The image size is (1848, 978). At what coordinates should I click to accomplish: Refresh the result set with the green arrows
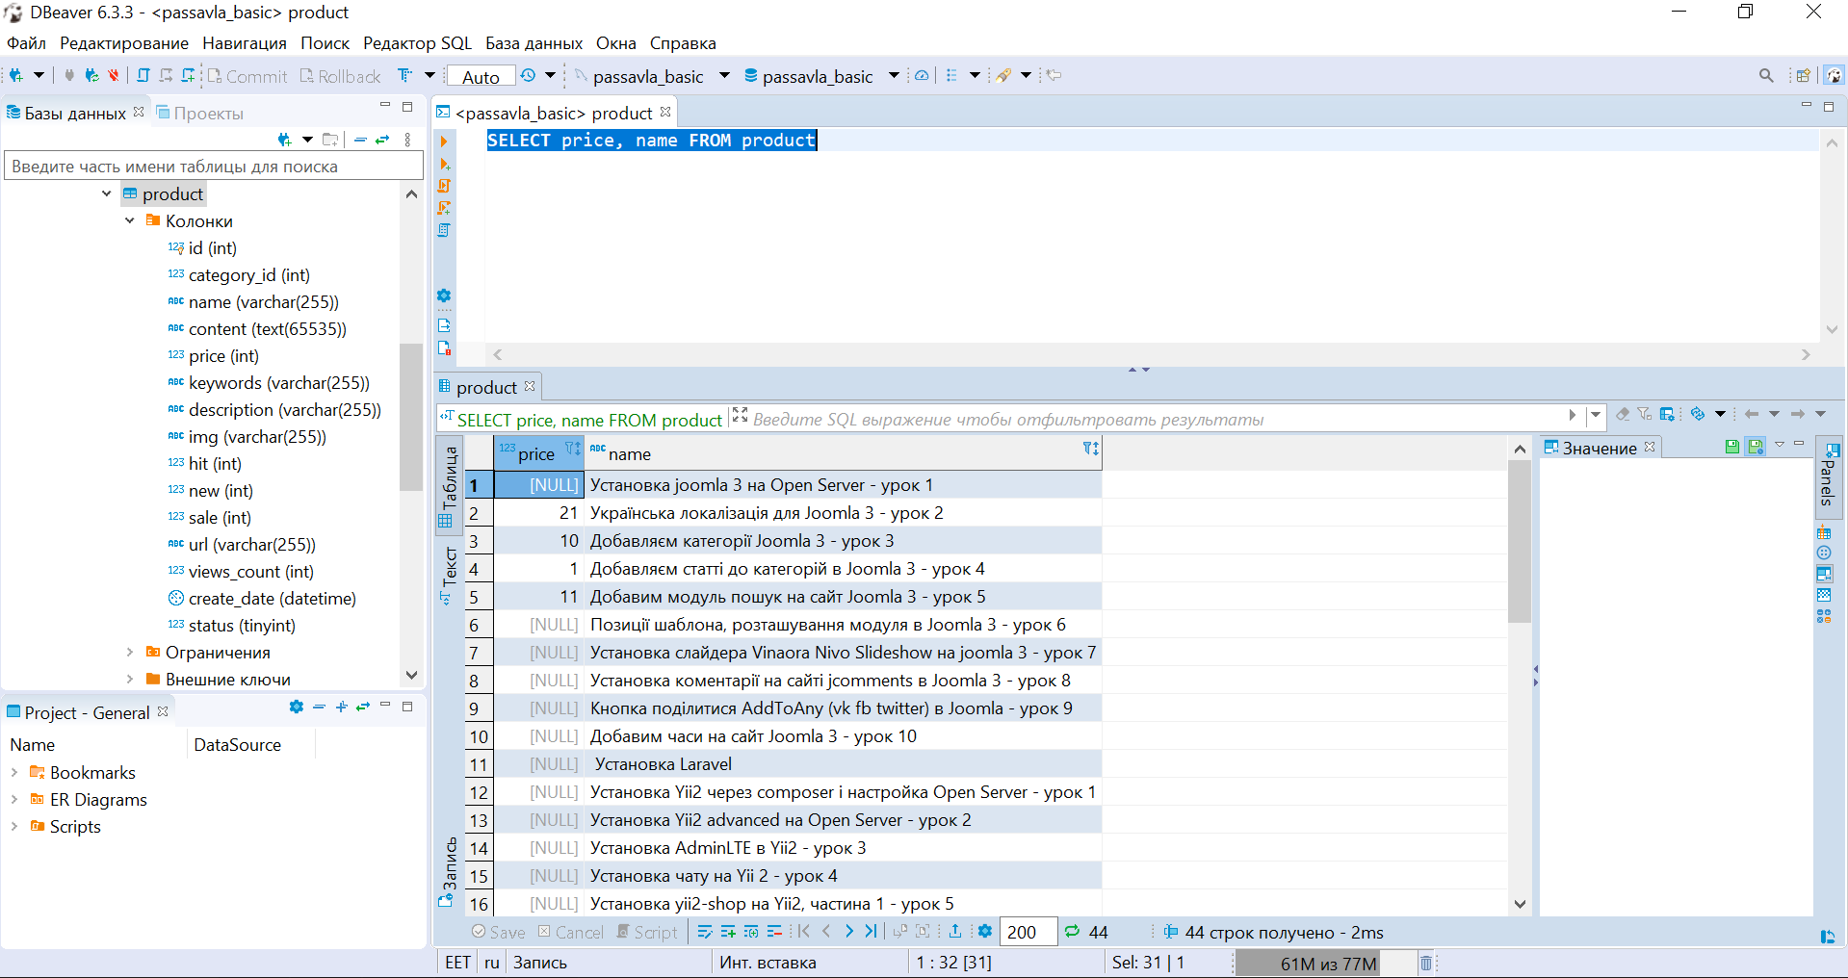click(x=1072, y=932)
